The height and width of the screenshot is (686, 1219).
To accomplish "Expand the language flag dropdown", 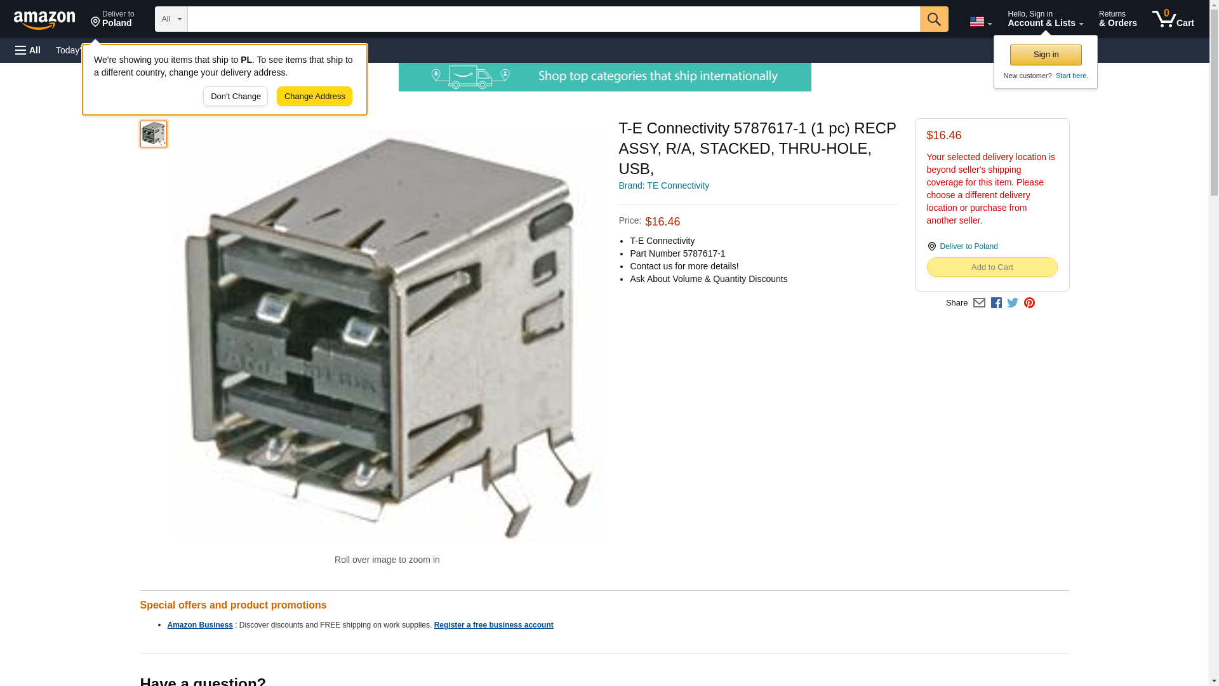I will coord(980,22).
